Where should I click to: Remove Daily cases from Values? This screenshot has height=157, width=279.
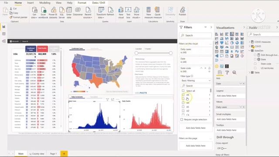click(244, 107)
